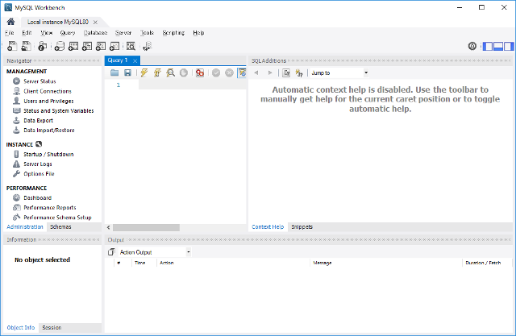Click the Save script floppy disk icon
Screen dimensions: 516x336
[127, 73]
